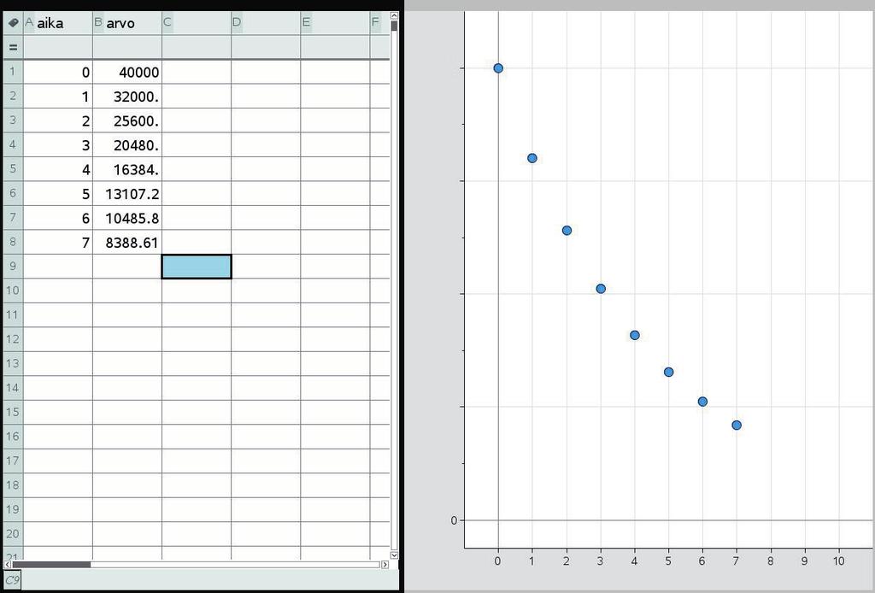Click the y-axis label 0
This screenshot has height=593, width=875.
click(x=454, y=520)
